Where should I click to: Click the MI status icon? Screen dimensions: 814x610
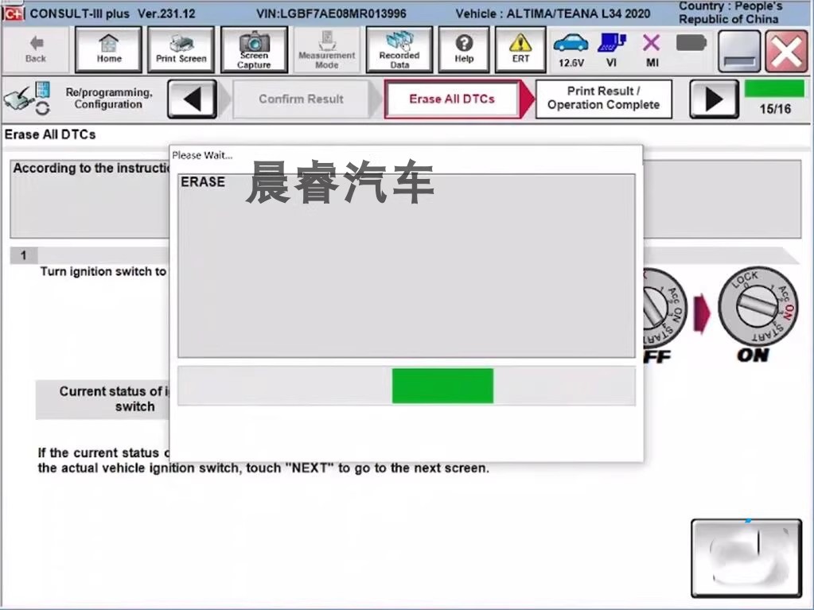point(651,49)
